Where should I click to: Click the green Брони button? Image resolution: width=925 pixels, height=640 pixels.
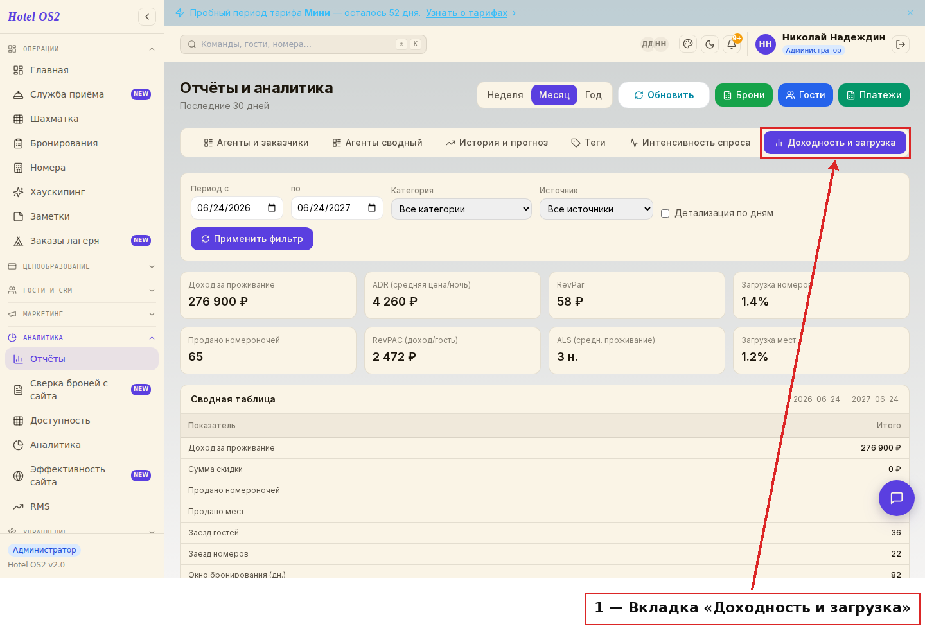(744, 95)
